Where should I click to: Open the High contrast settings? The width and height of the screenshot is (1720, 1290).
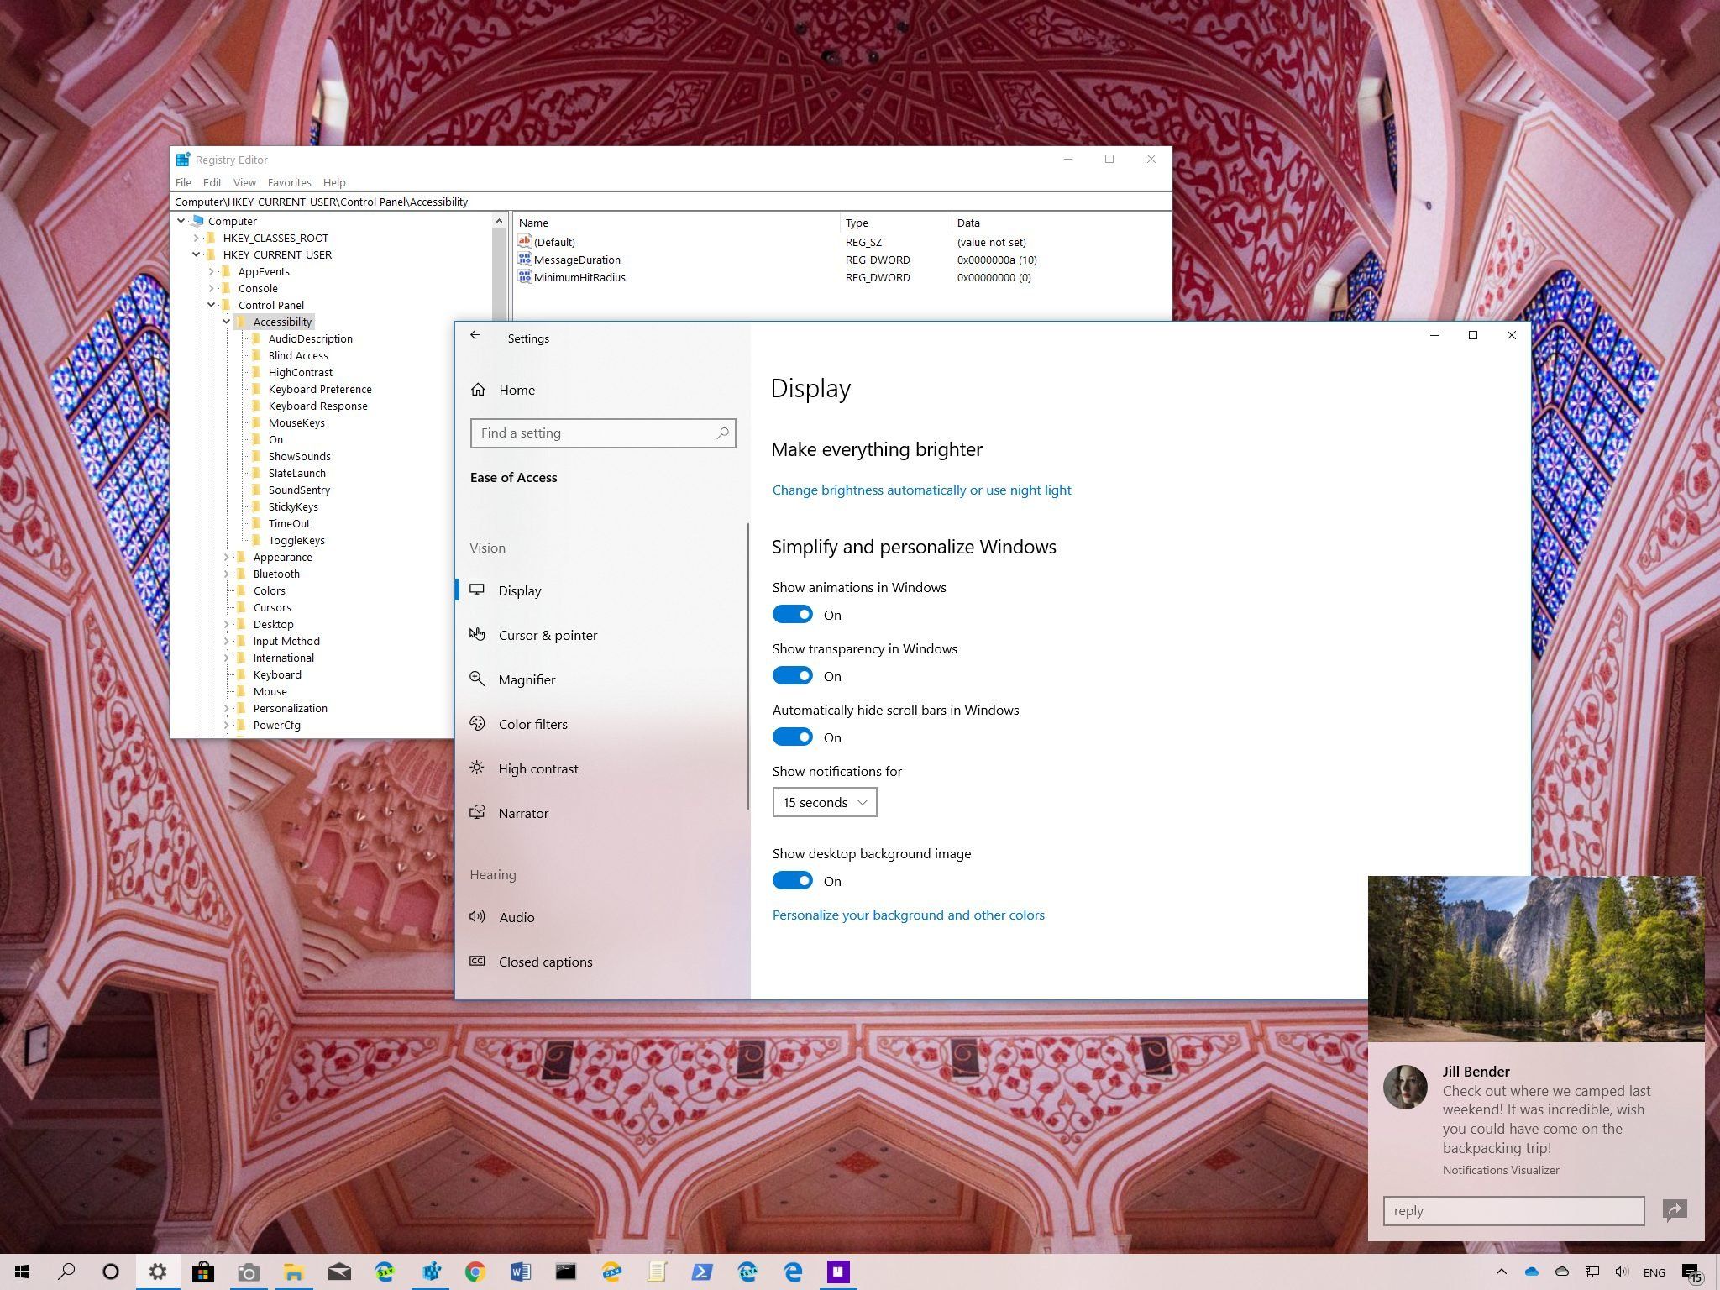(x=537, y=768)
